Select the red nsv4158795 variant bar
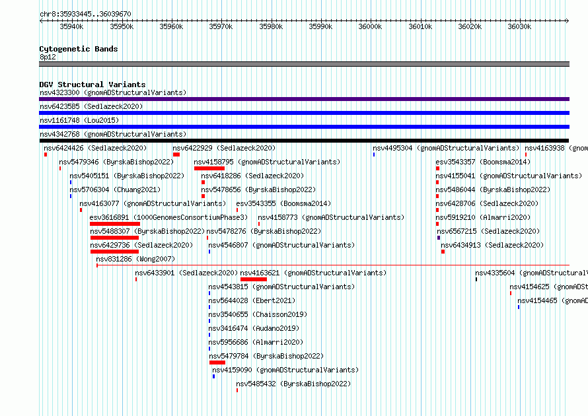588x416 pixels. pos(209,168)
